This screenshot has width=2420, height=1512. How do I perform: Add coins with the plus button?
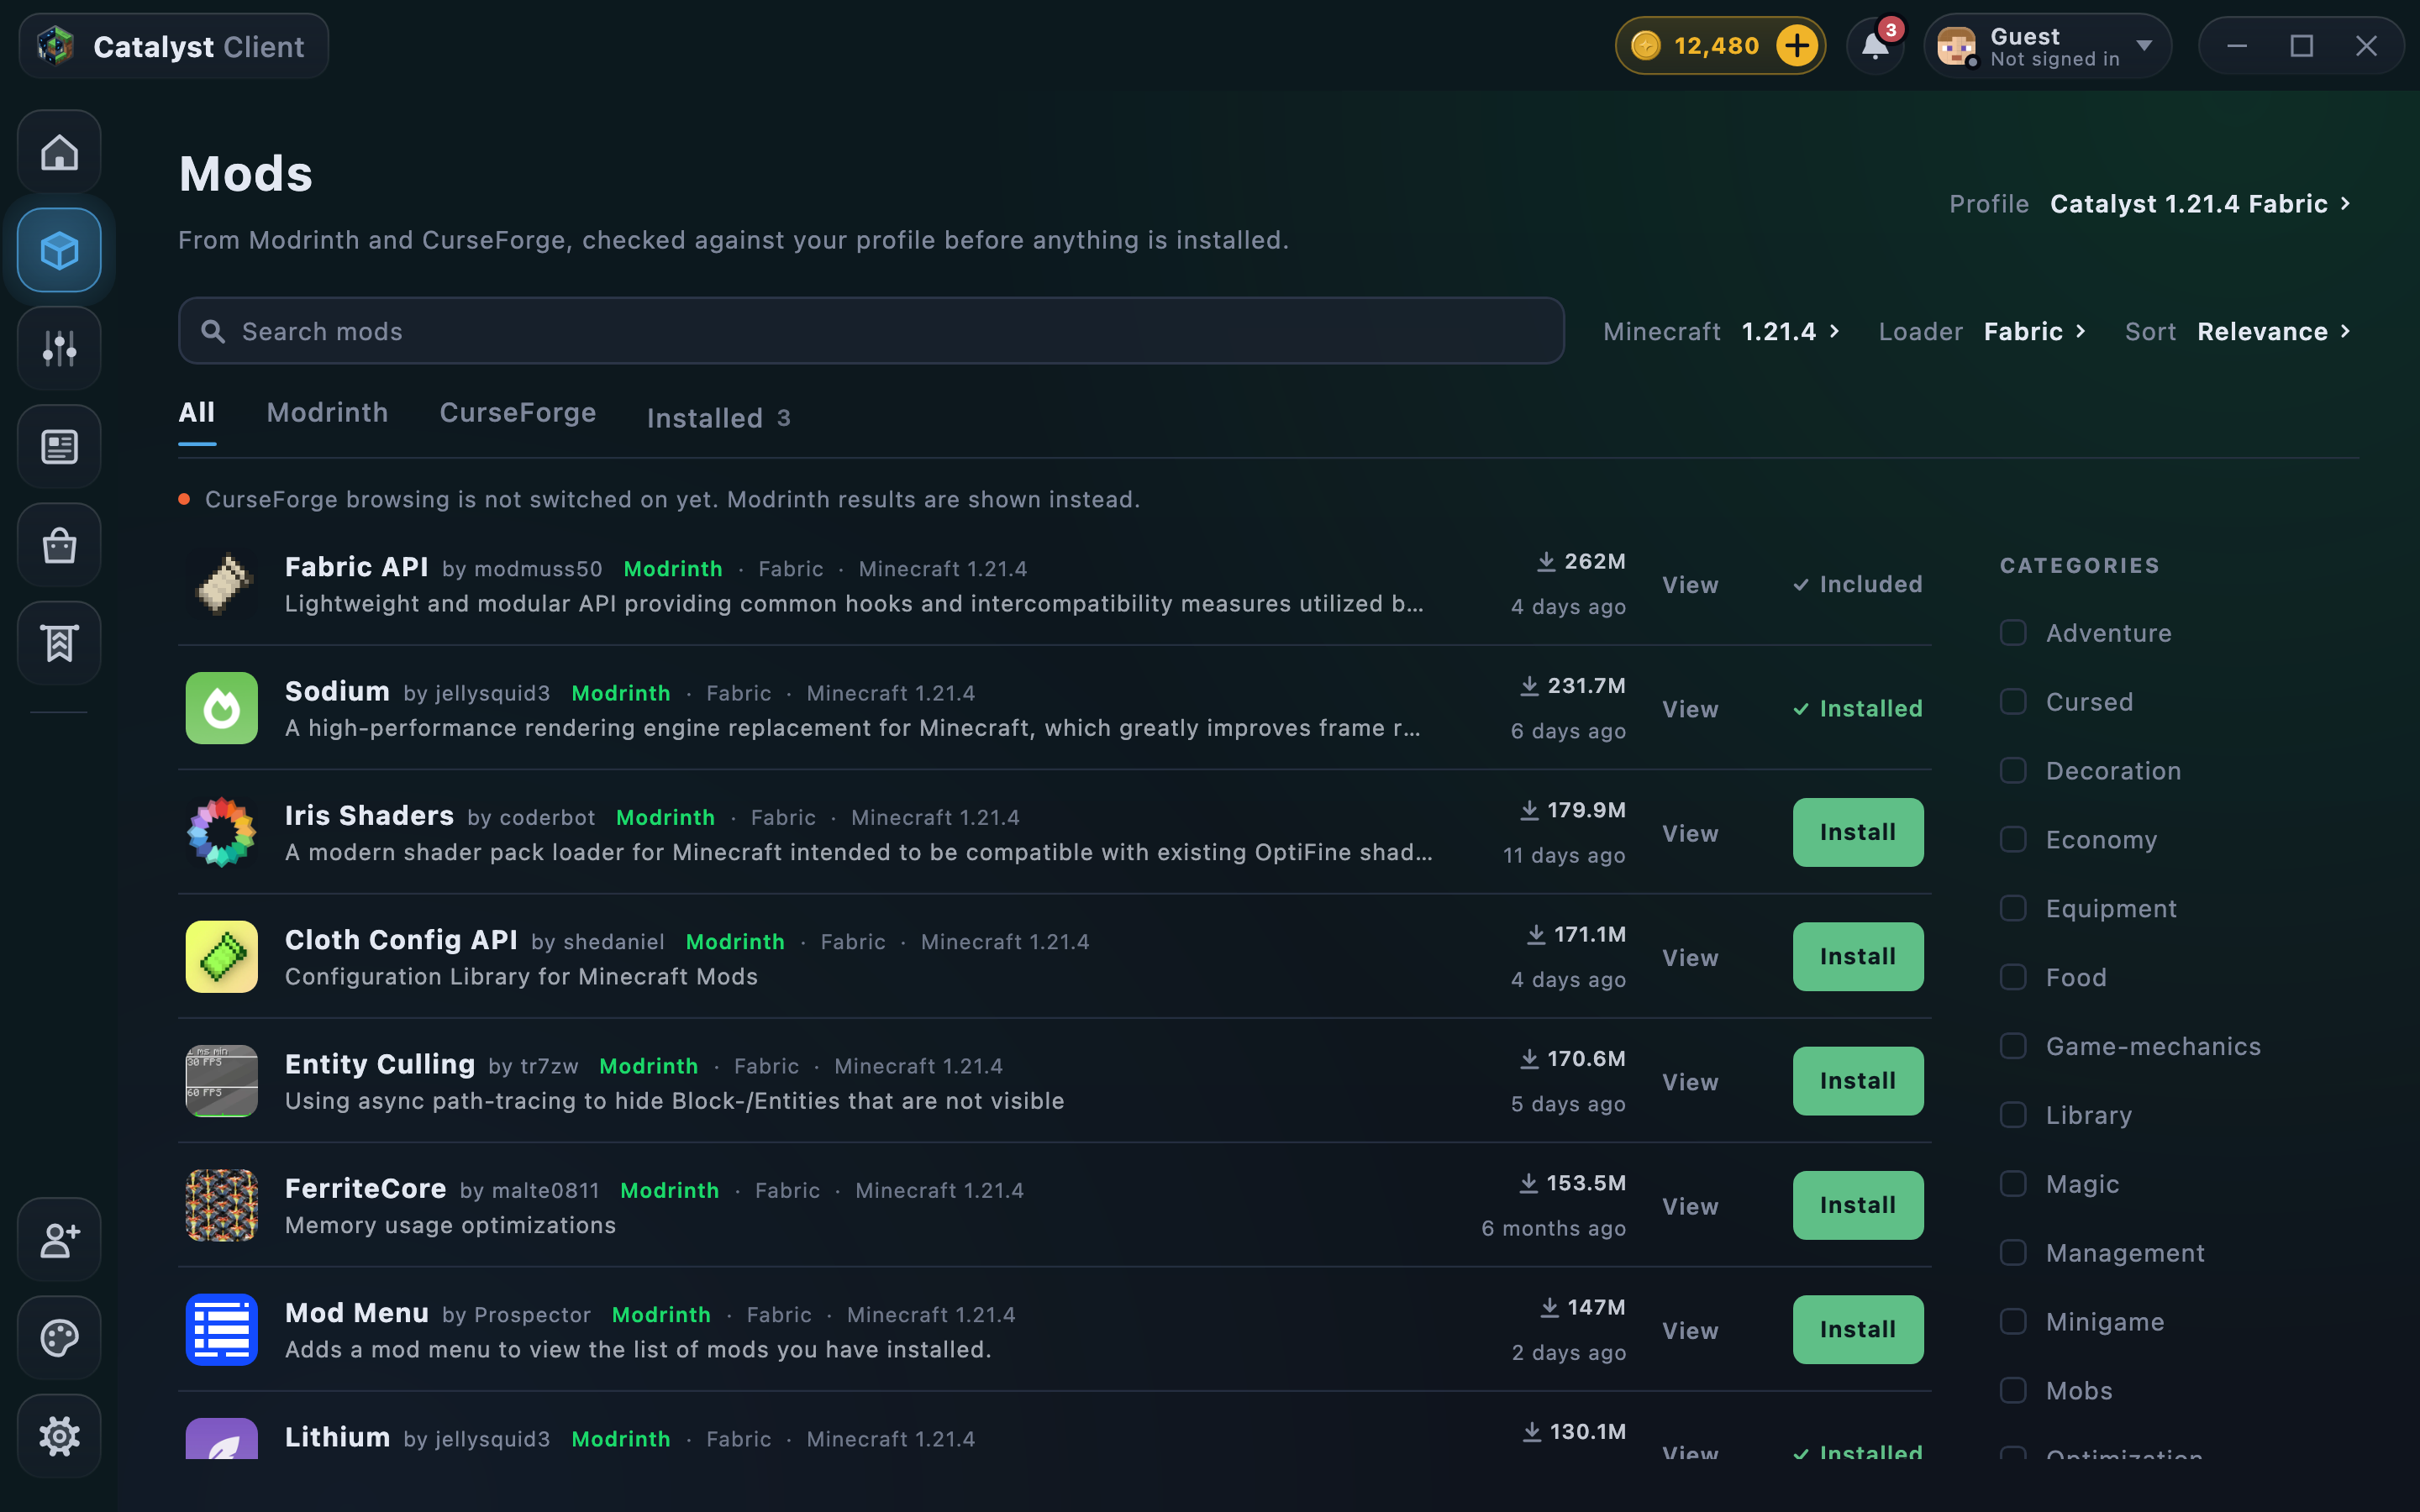click(1797, 46)
